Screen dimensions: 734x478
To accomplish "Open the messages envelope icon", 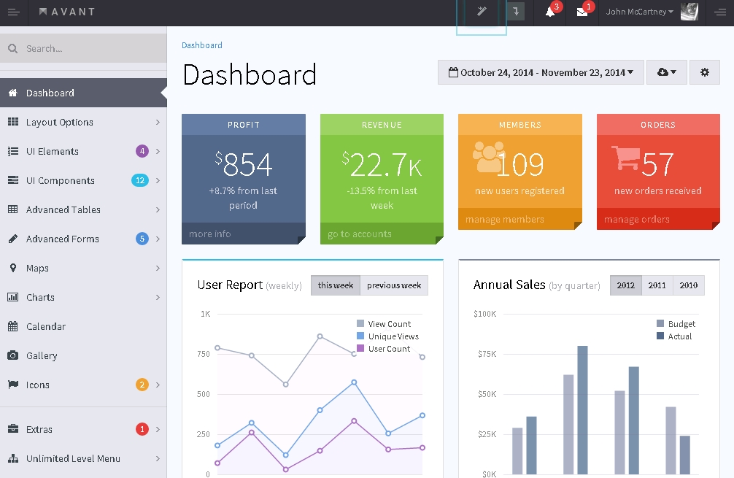I will [582, 12].
